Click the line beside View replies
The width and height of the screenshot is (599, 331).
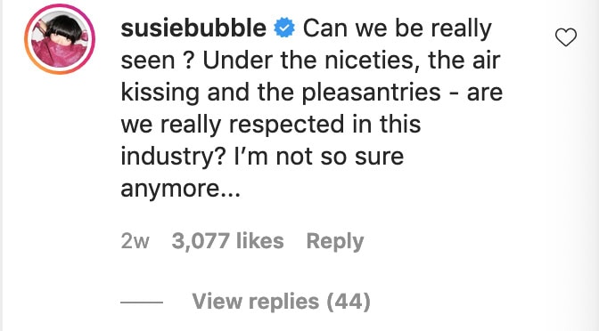[142, 303]
